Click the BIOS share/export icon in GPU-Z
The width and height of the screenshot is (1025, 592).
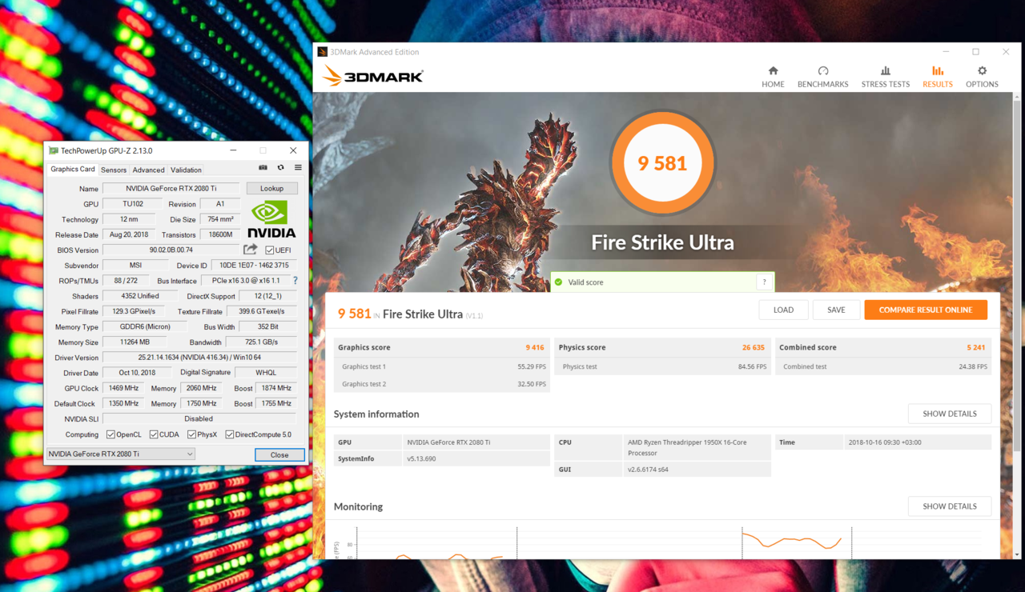[250, 250]
